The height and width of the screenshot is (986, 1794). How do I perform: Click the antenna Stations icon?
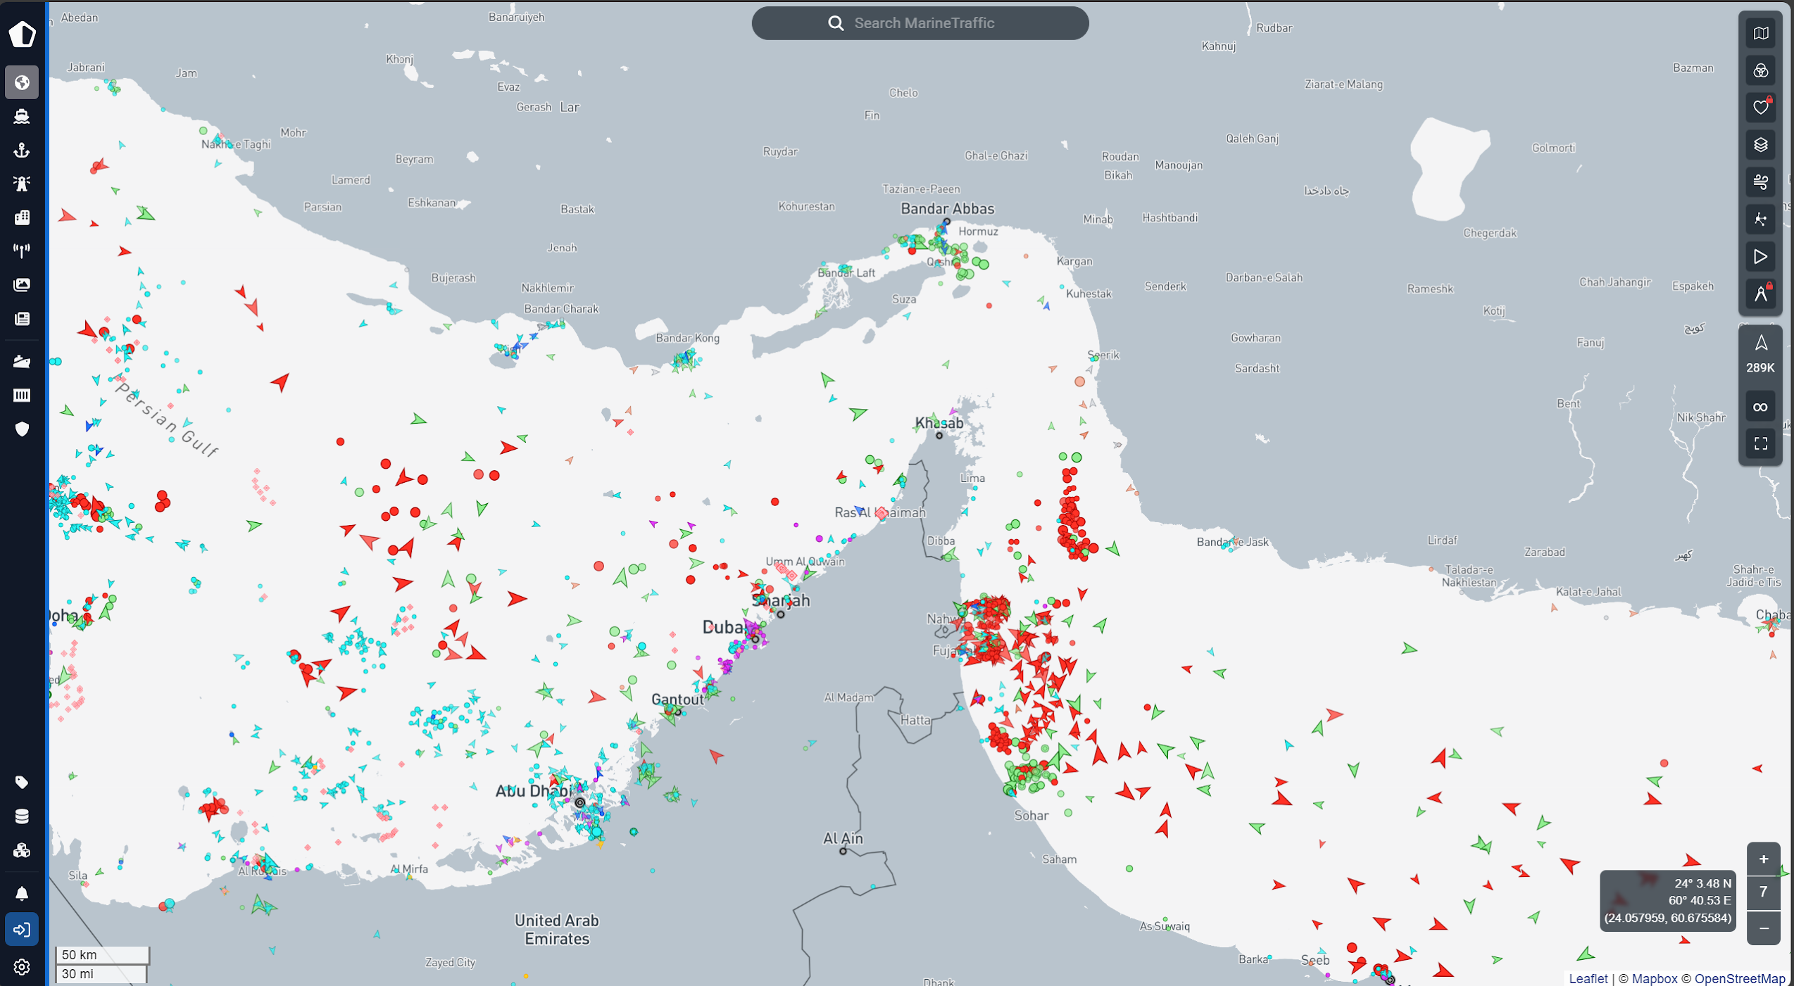[22, 251]
